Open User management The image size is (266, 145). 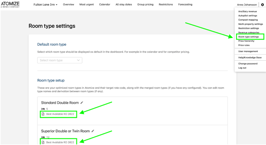tap(248, 51)
